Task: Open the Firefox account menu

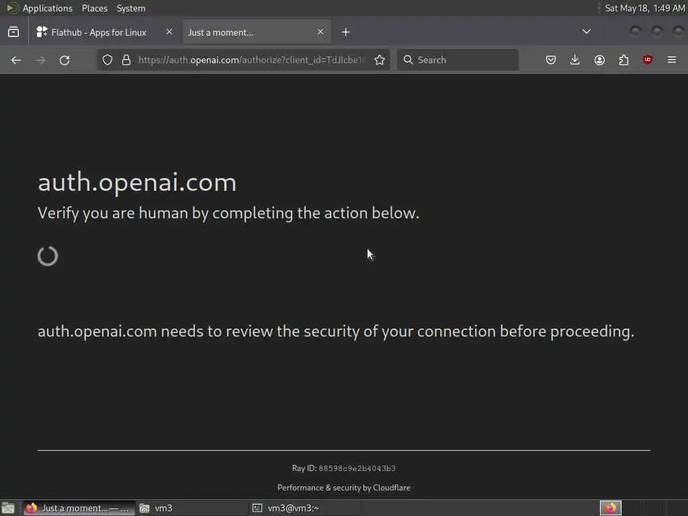Action: click(x=599, y=60)
